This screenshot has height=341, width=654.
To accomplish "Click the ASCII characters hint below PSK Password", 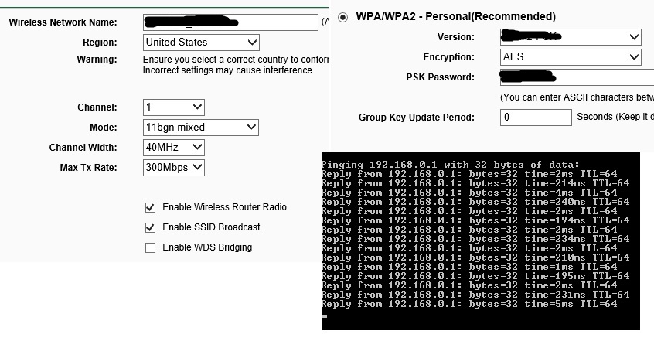I will [x=576, y=97].
